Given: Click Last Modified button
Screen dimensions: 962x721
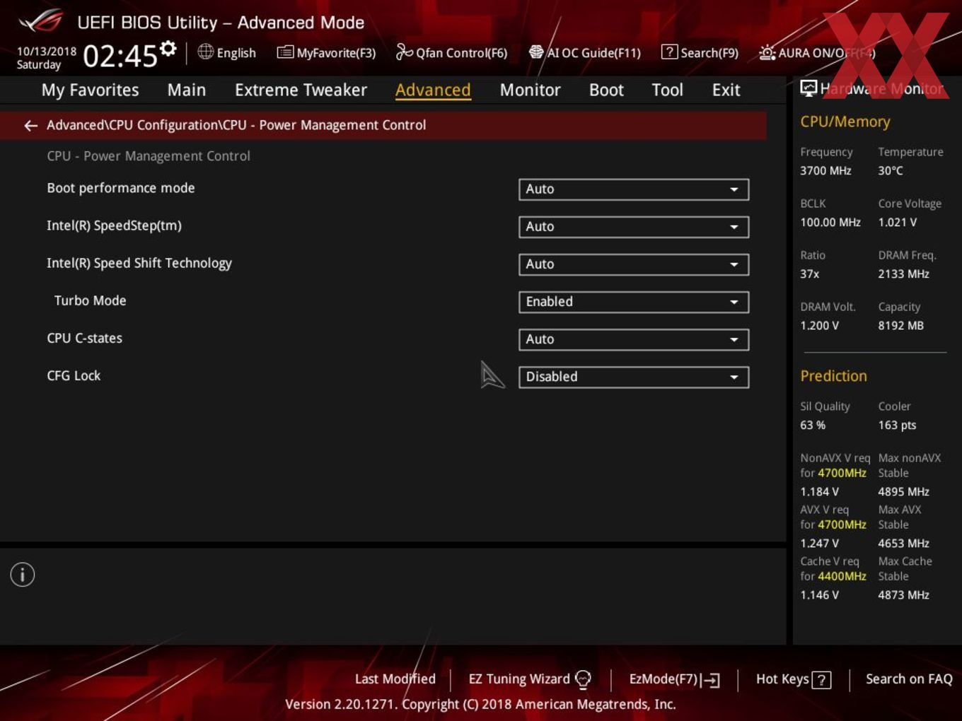Looking at the screenshot, I should pyautogui.click(x=395, y=679).
